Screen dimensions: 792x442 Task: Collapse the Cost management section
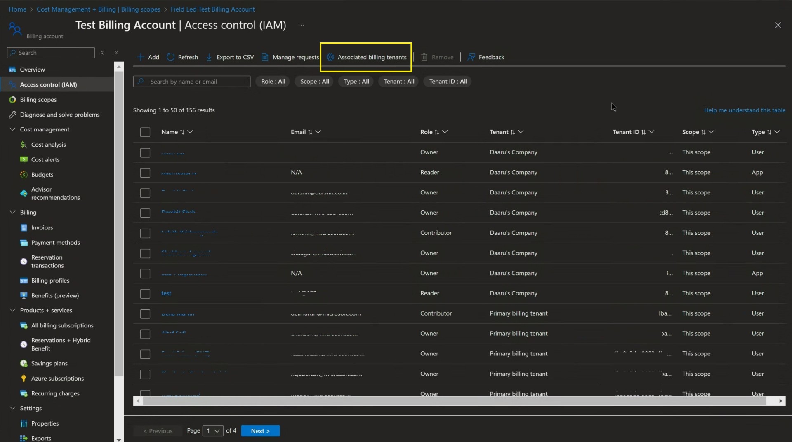(x=12, y=129)
